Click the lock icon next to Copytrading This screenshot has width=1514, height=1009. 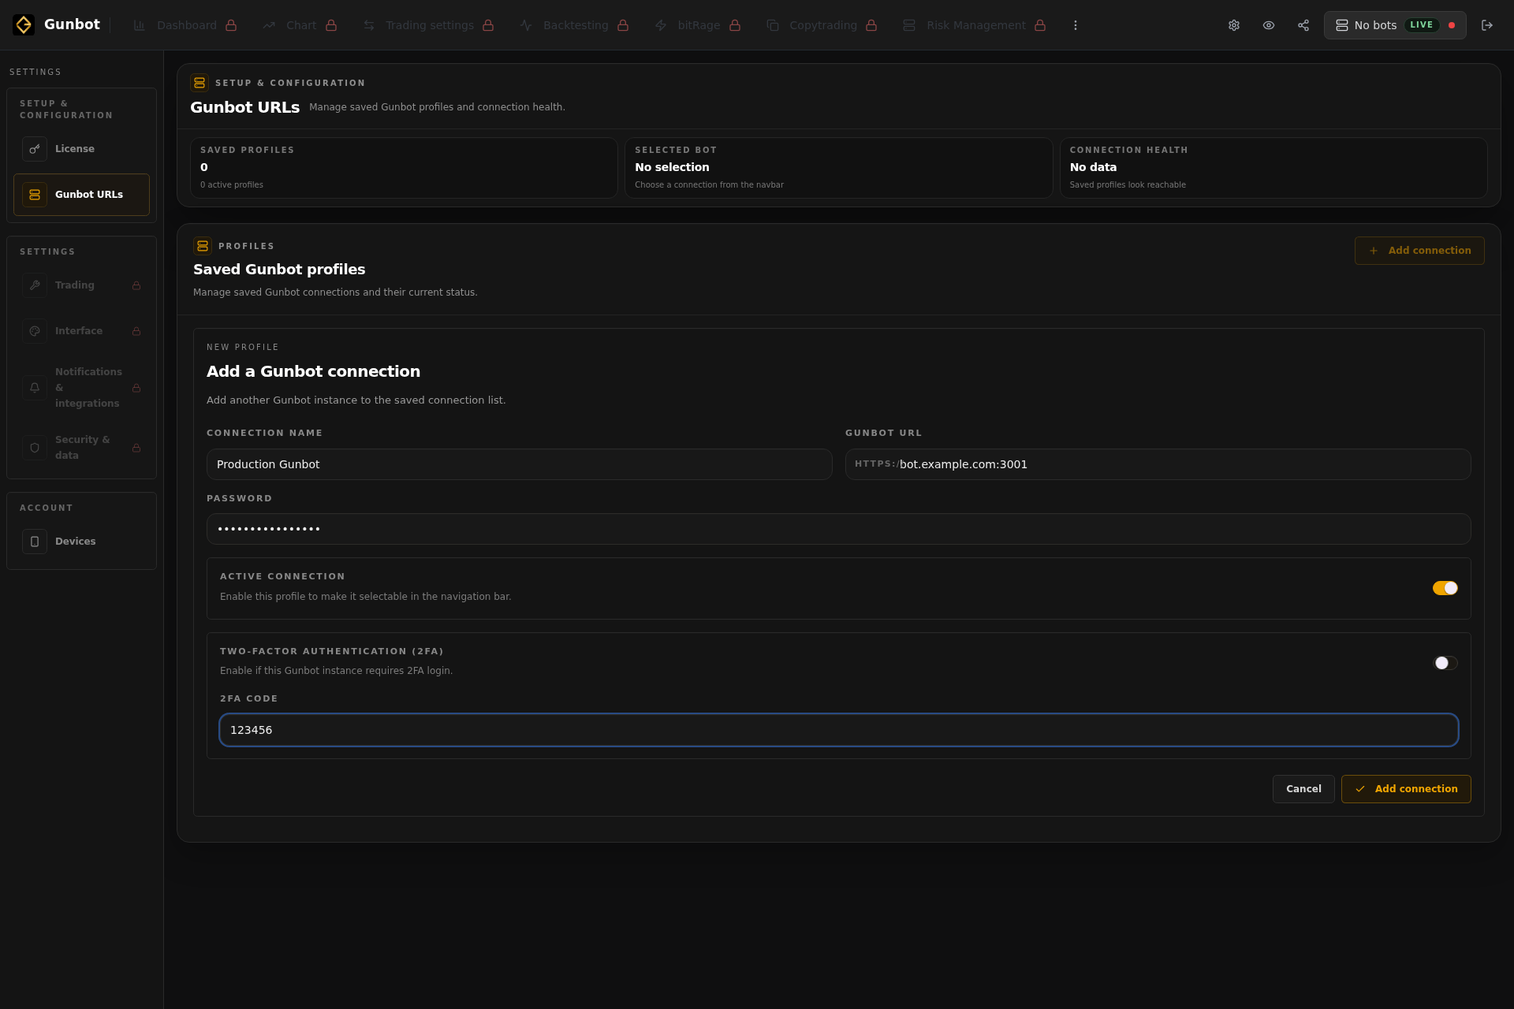coord(871,25)
